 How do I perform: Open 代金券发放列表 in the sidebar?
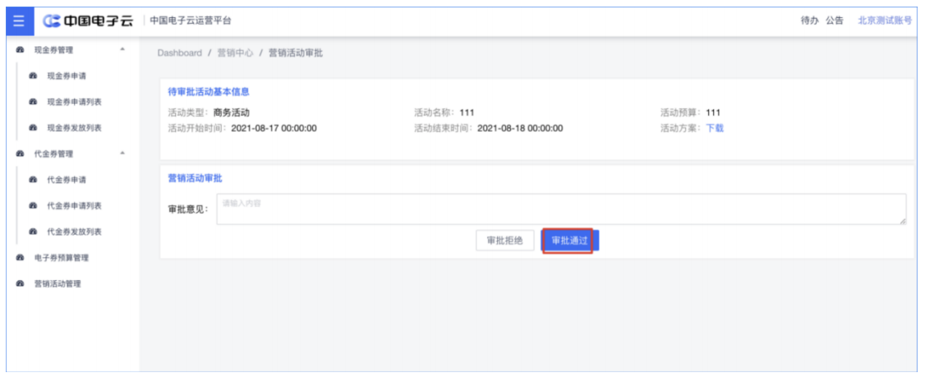tap(72, 232)
